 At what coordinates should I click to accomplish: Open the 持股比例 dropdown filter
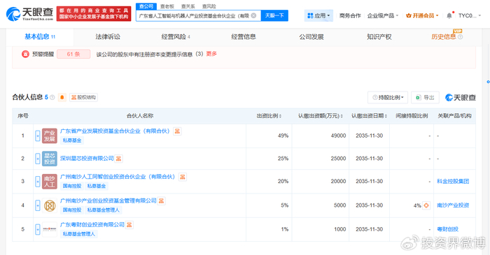tap(388, 98)
